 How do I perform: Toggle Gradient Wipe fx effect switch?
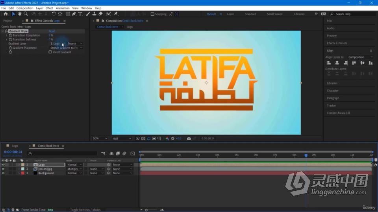(6, 31)
